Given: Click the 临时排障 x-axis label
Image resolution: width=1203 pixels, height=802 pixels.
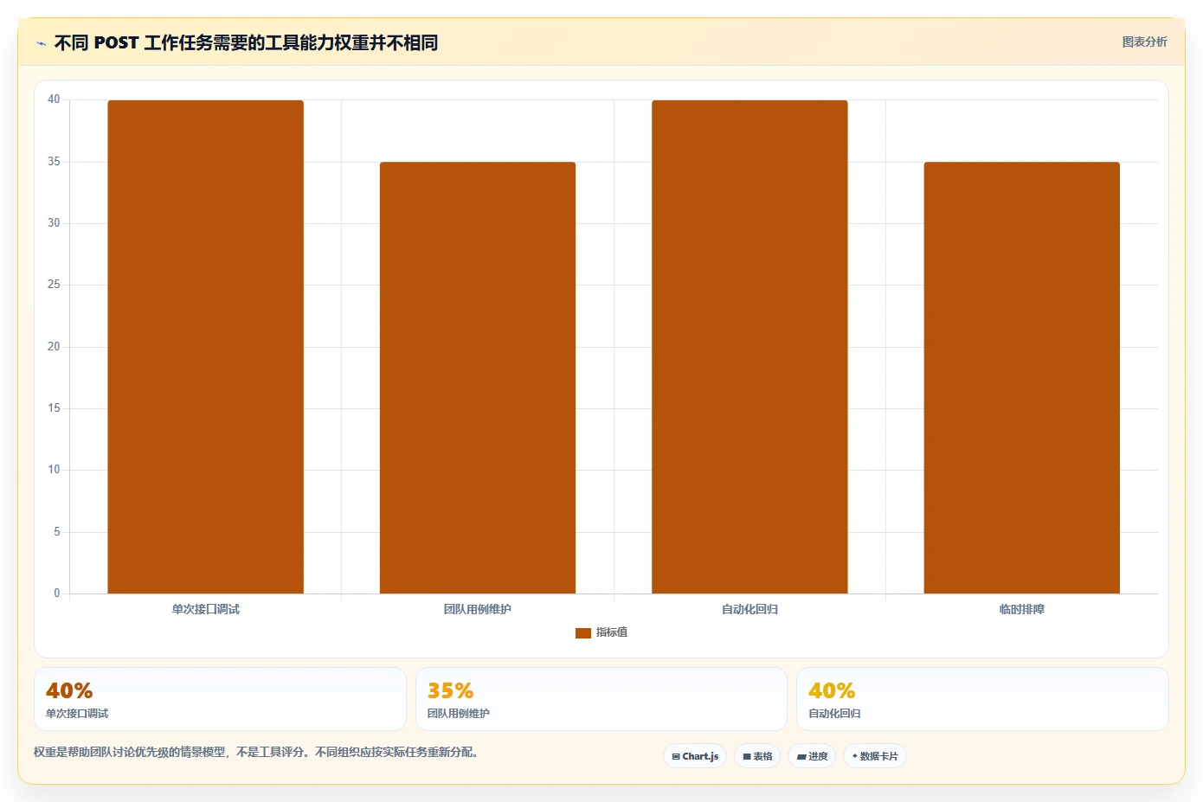Looking at the screenshot, I should pyautogui.click(x=1022, y=609).
